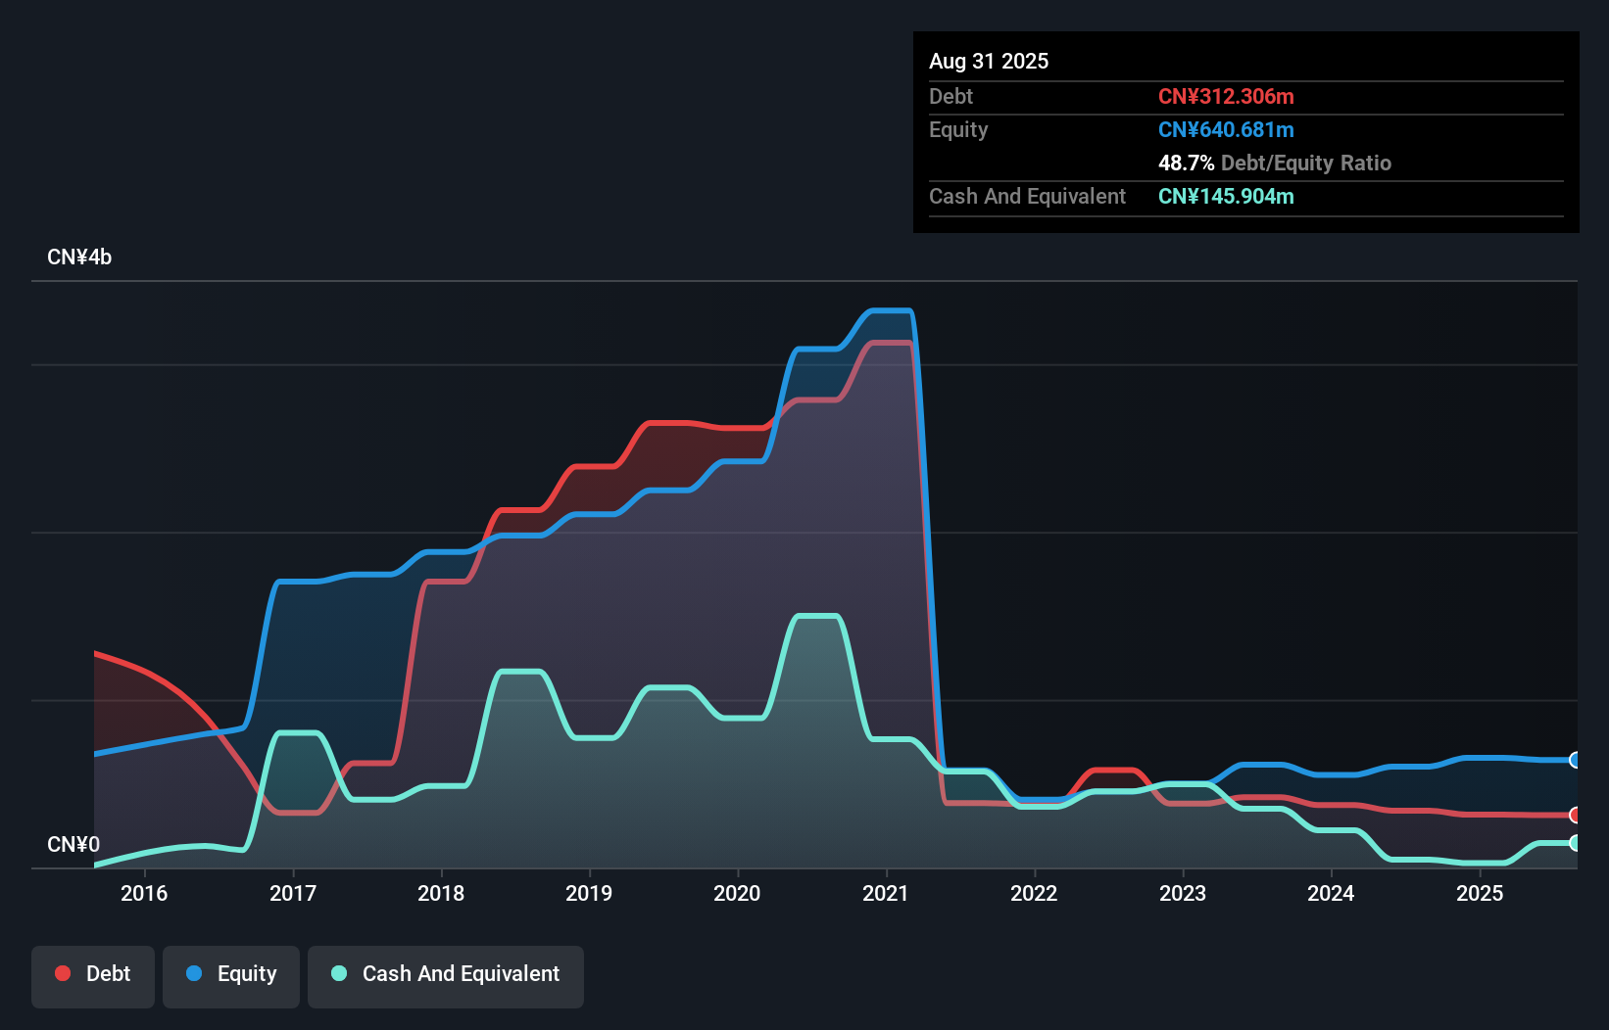
Task: Click the CN¥145.904m cash value
Action: point(1226,196)
